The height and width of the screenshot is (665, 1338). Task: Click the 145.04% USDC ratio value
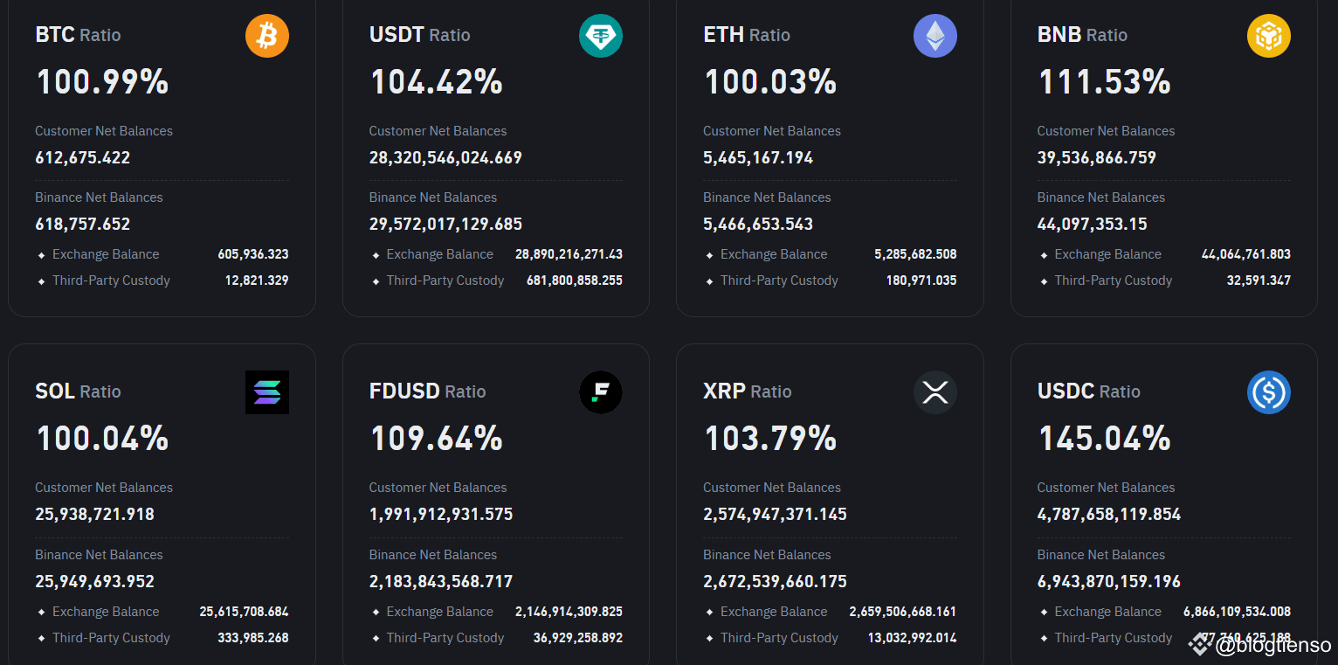point(1104,439)
